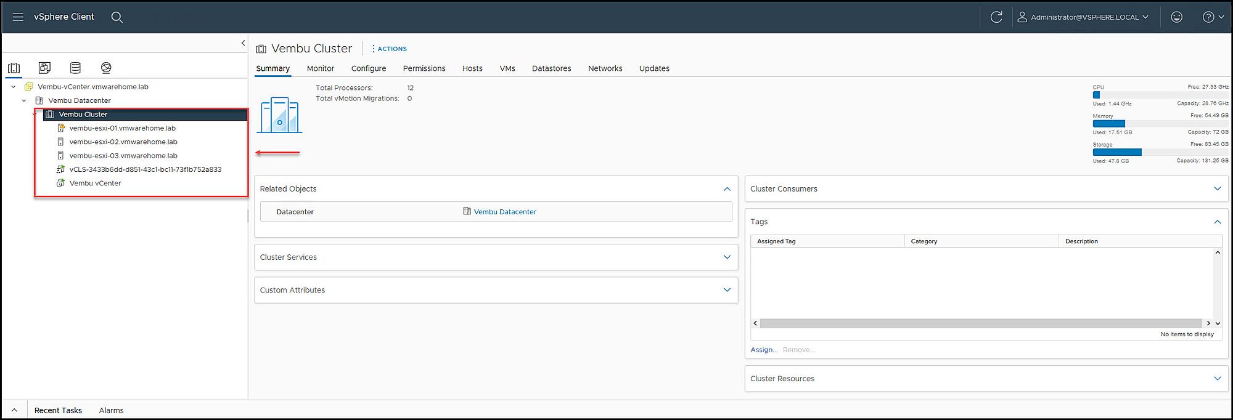Select Vembu Datacenter in inventory tree
Viewport: 1233px width, 420px height.
80,100
